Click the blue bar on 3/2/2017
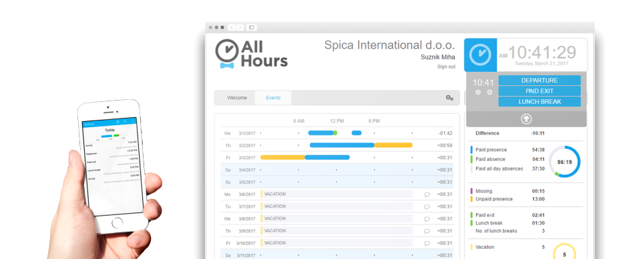This screenshot has height=259, width=641. point(342,145)
